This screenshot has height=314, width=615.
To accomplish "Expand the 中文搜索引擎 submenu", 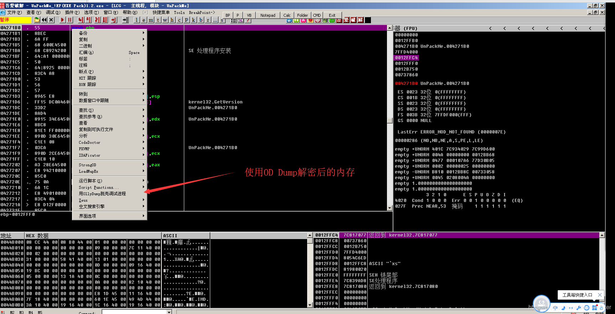I will click(109, 207).
